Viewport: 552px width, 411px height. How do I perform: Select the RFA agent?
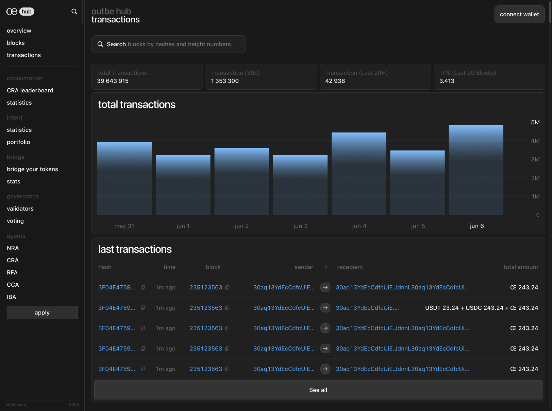(12, 272)
